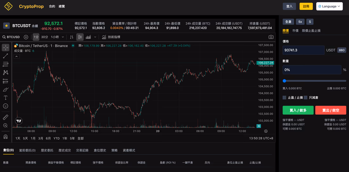Select the pattern drawing tool
This screenshot has height=172, width=349.
pyautogui.click(x=6, y=73)
